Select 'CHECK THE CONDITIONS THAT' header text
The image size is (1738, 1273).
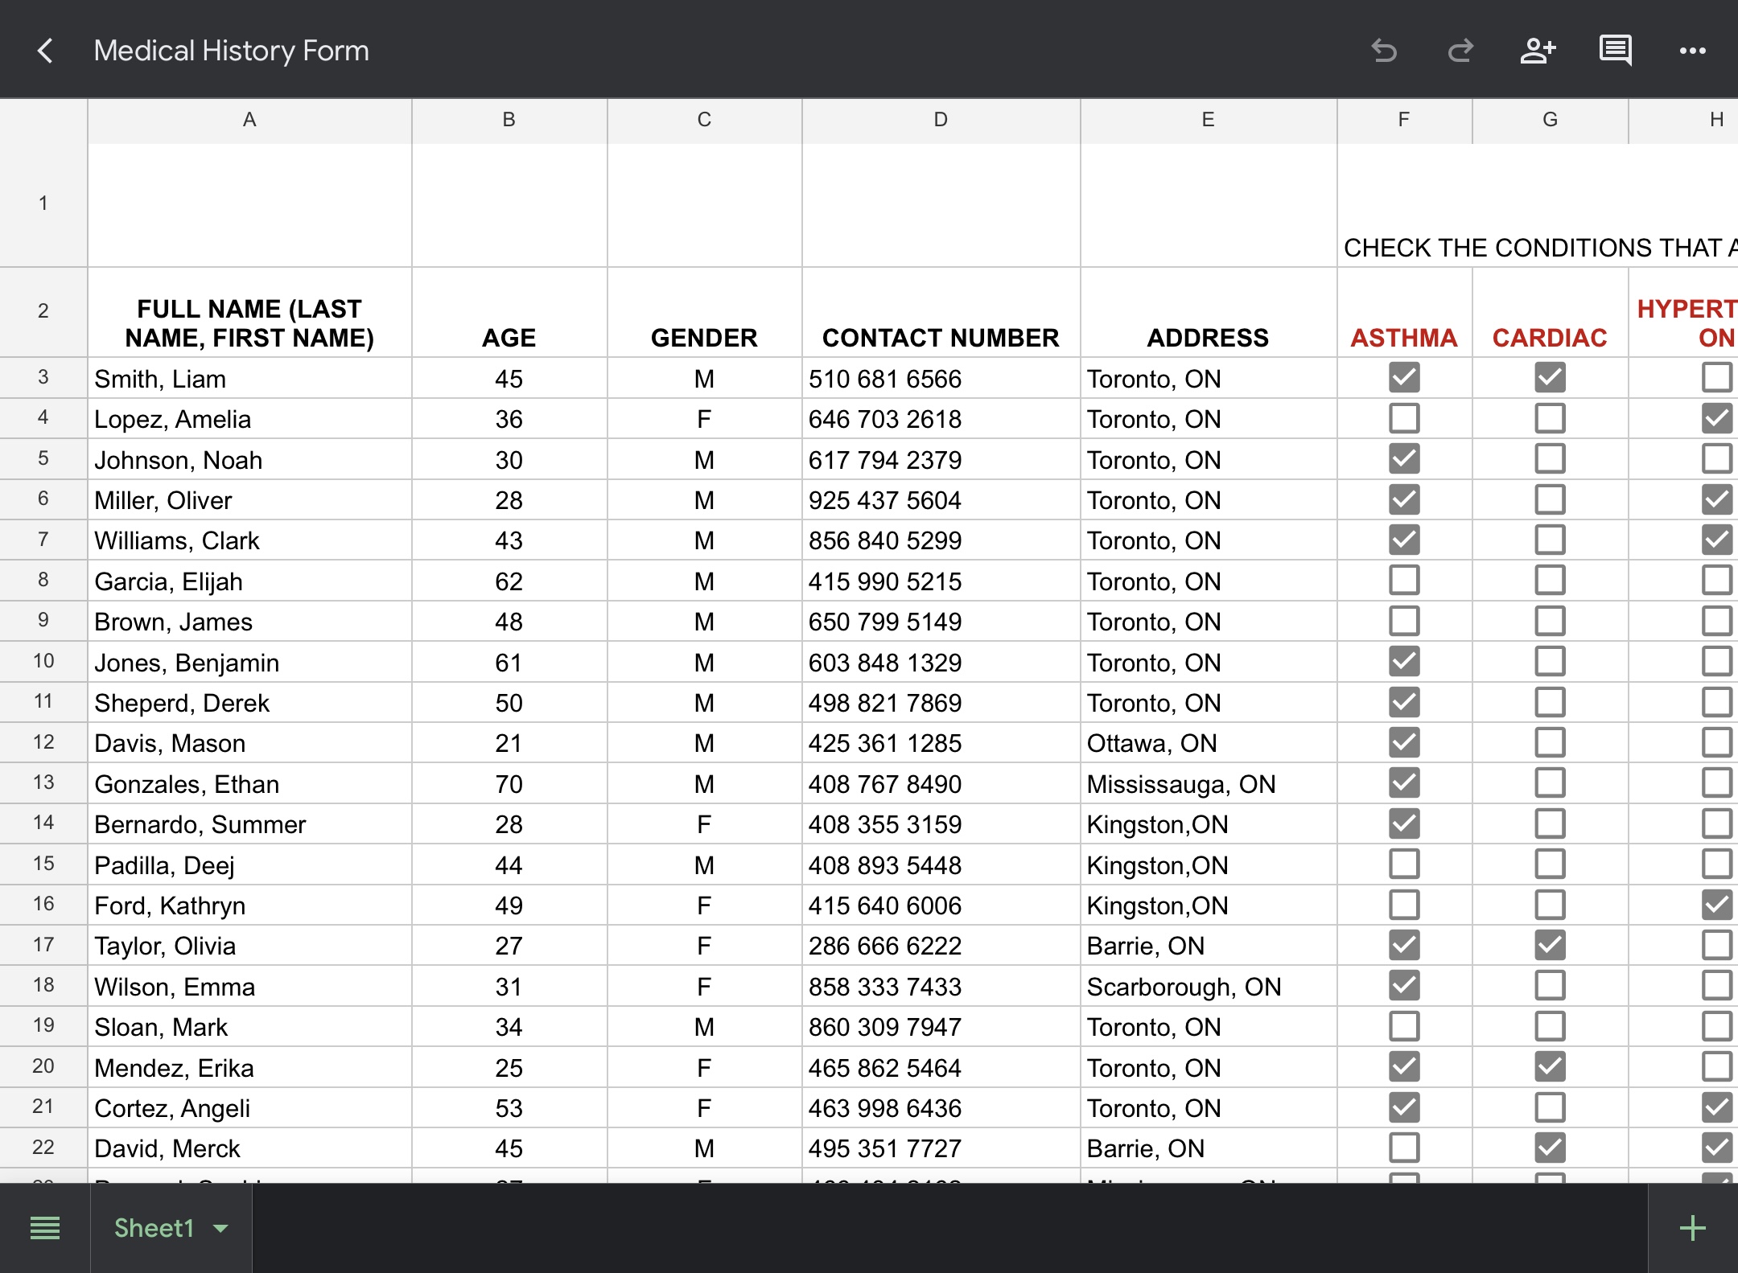(1532, 248)
